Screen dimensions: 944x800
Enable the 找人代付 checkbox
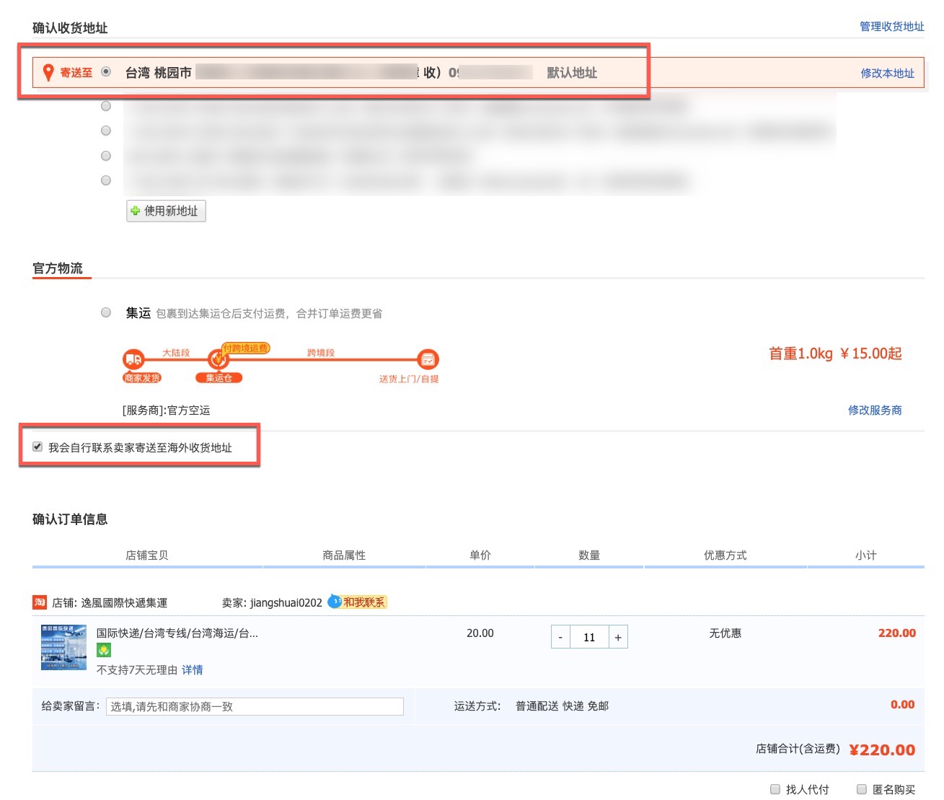click(x=775, y=788)
